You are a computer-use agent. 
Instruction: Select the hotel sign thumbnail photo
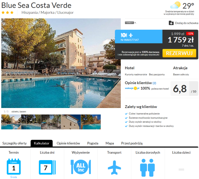[x=71, y=122]
